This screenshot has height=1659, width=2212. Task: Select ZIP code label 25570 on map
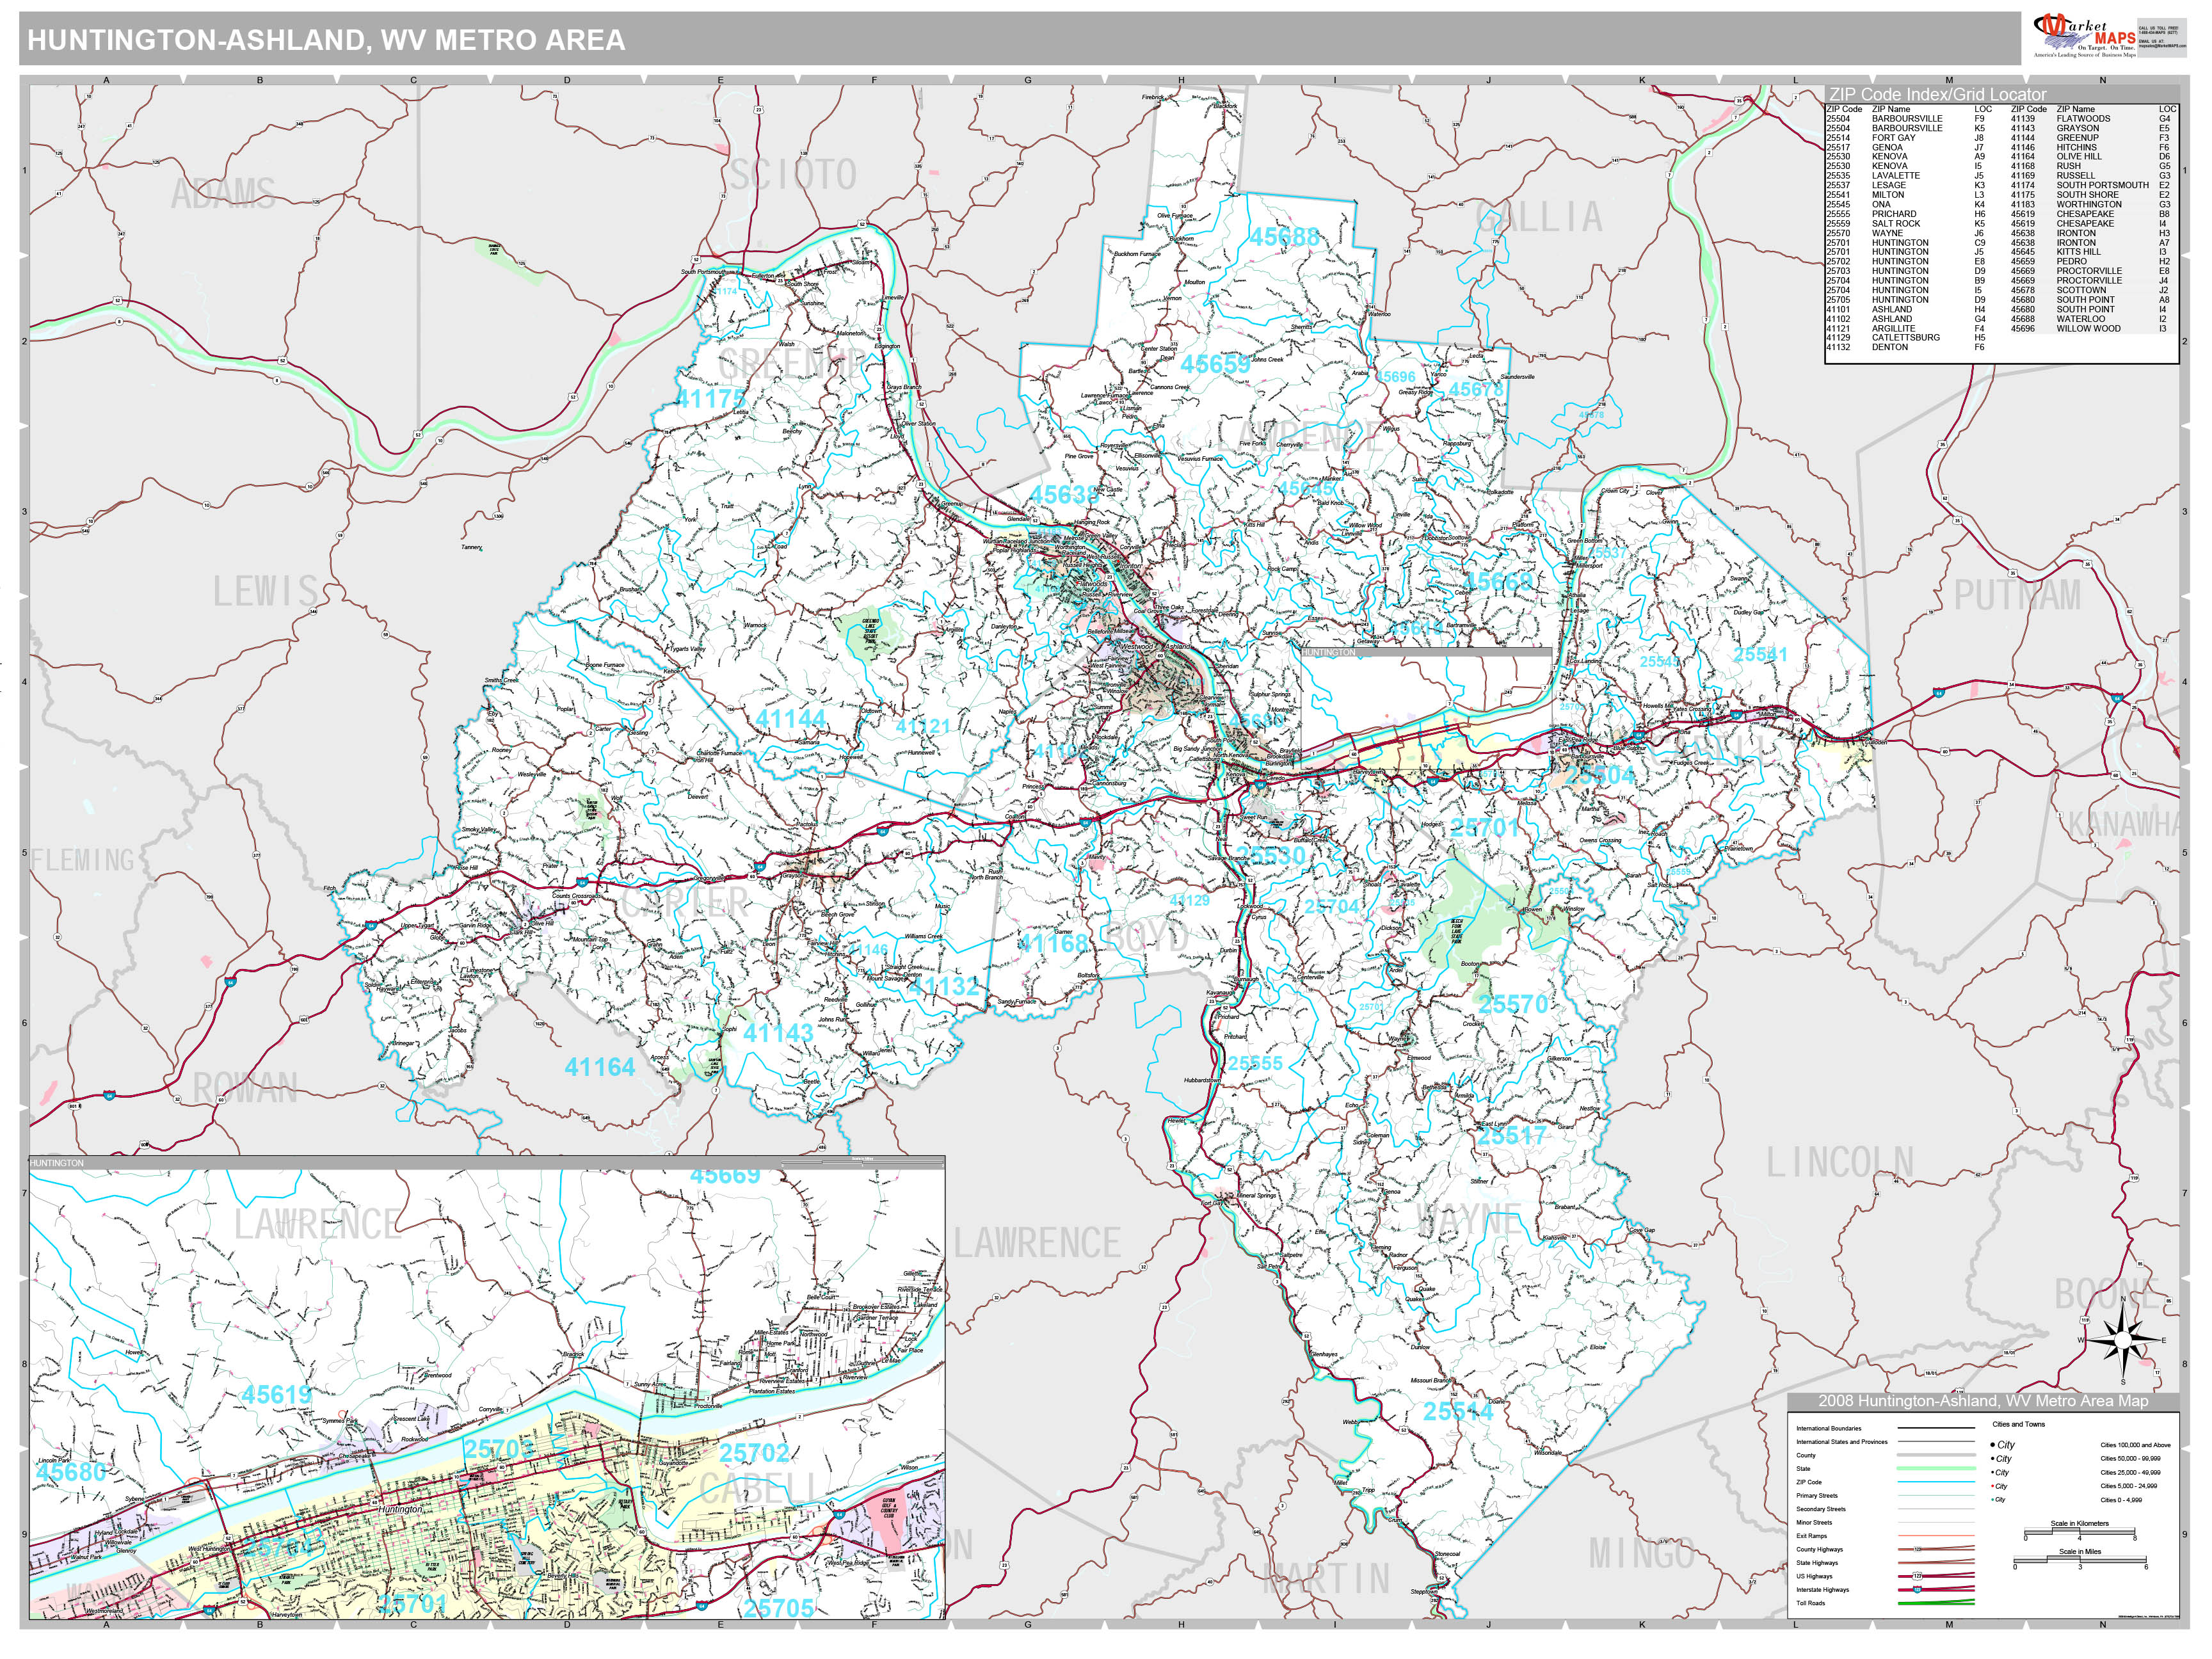[x=1513, y=1004]
